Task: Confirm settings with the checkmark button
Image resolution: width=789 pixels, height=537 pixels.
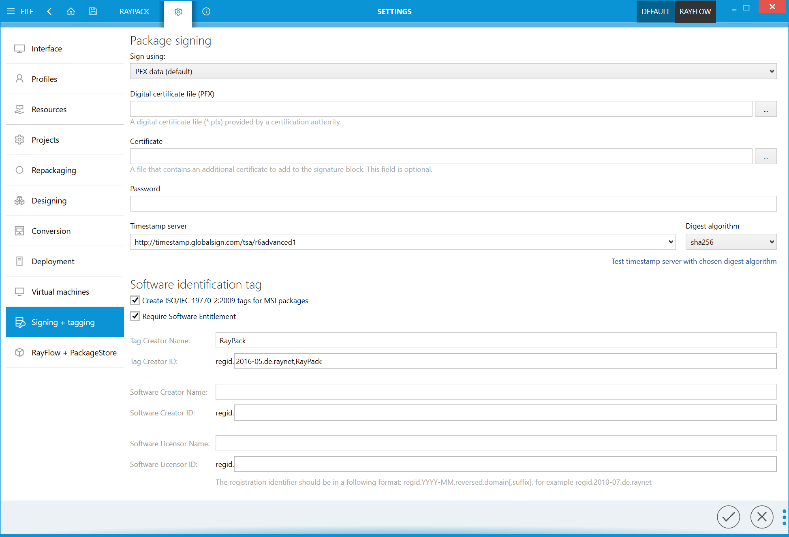Action: pyautogui.click(x=728, y=517)
